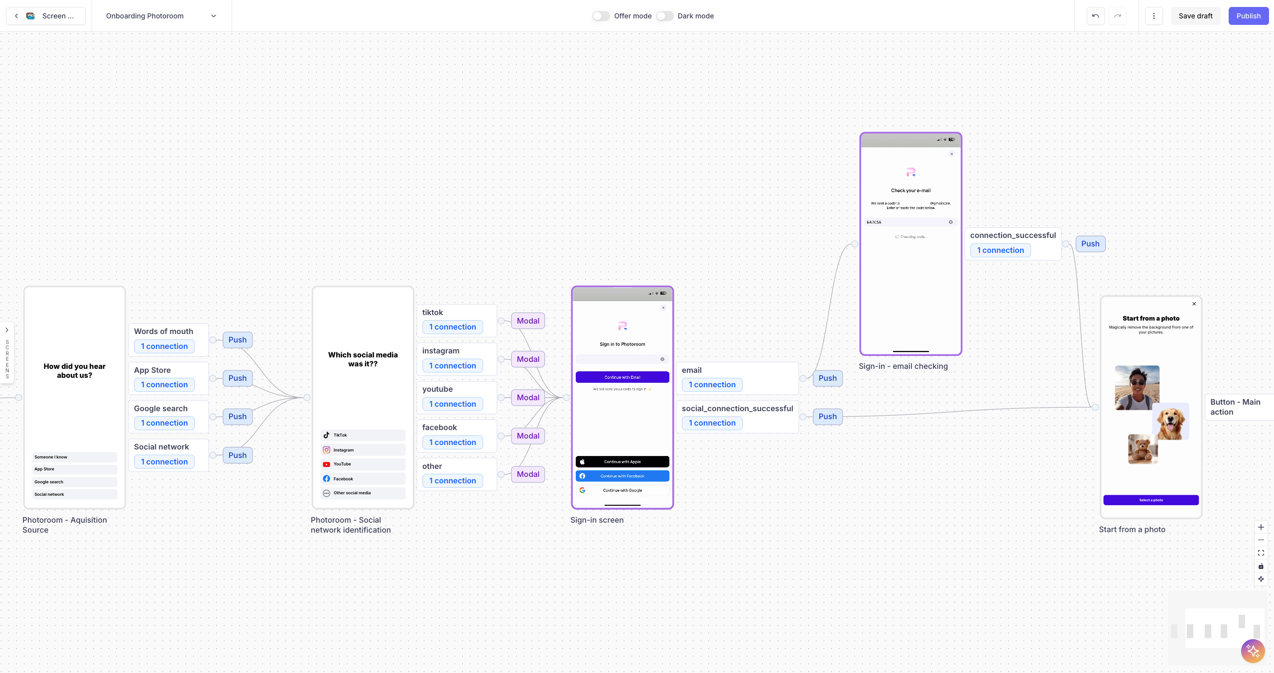This screenshot has height=673, width=1274.
Task: Click the Publish button
Action: coord(1248,16)
